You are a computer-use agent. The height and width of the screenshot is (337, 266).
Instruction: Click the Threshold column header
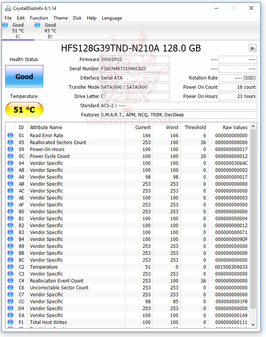click(195, 128)
